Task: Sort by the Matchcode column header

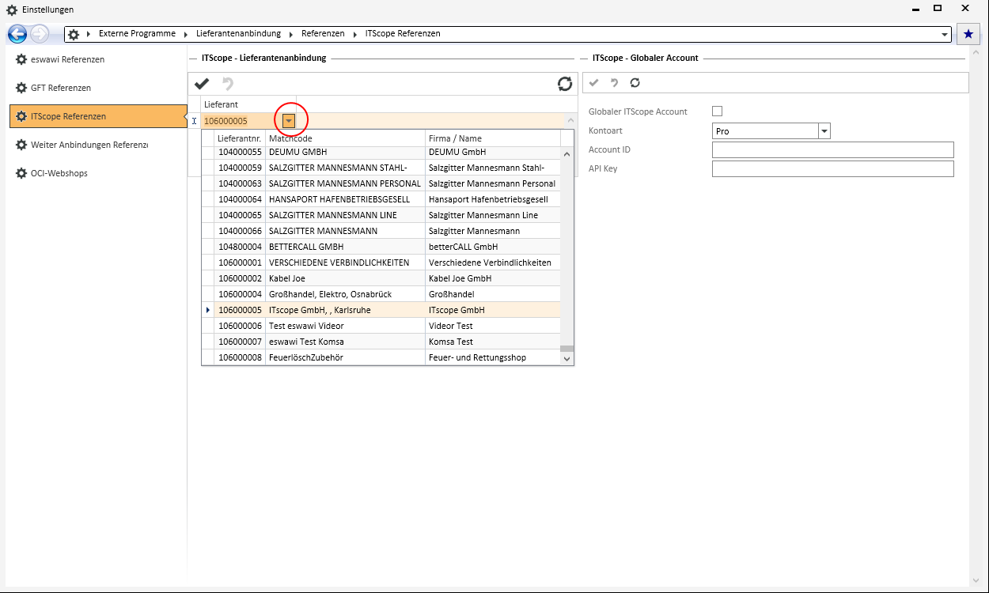Action: pyautogui.click(x=346, y=138)
